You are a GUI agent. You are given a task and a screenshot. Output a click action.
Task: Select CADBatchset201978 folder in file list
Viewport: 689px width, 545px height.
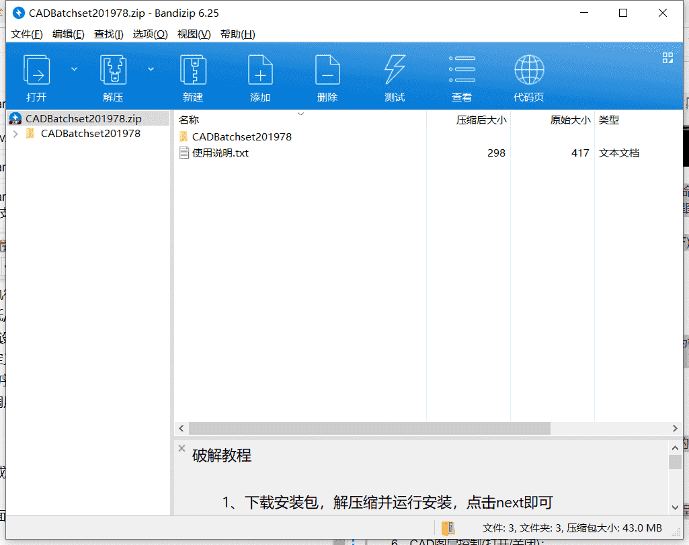point(242,136)
